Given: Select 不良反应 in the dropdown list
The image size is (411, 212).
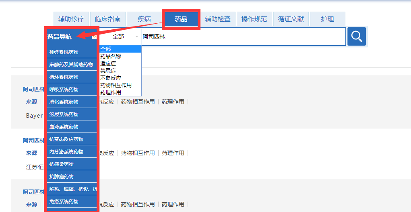Looking at the screenshot, I should tap(120, 78).
